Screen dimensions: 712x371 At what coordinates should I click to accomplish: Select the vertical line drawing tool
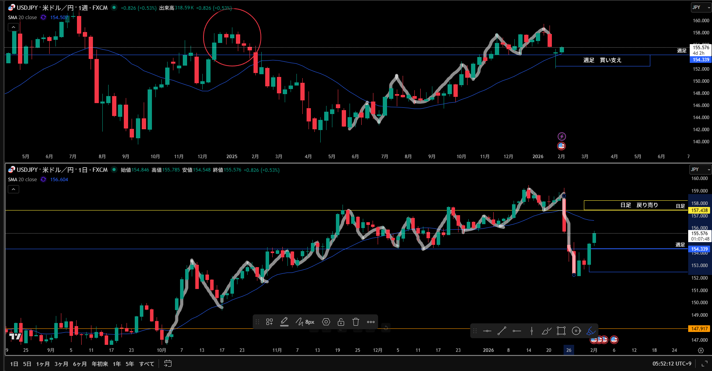tap(532, 331)
